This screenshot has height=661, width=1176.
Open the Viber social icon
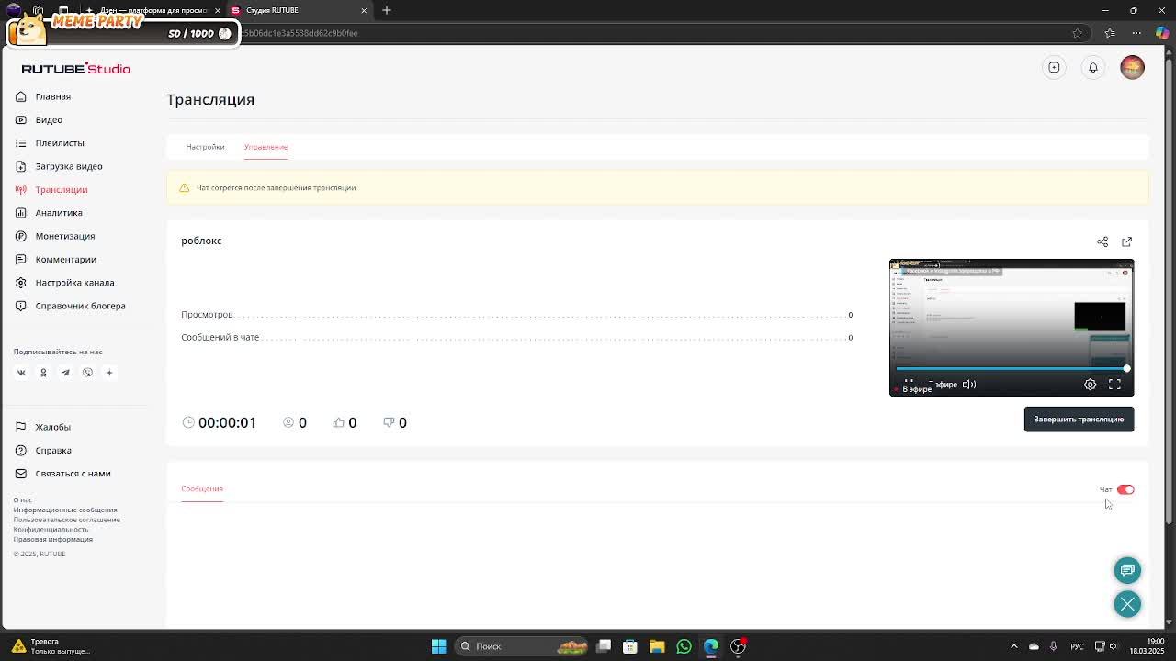coord(87,373)
